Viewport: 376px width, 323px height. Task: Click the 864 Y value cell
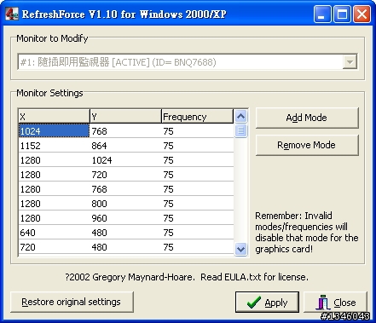(125, 146)
